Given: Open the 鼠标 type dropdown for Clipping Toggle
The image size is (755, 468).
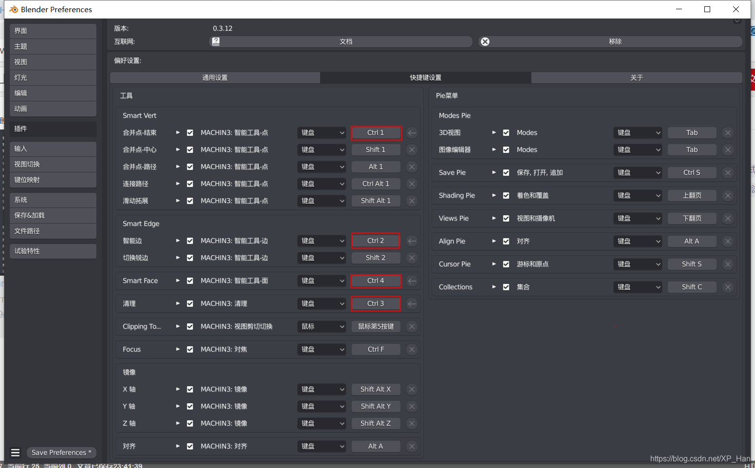Looking at the screenshot, I should (x=322, y=326).
